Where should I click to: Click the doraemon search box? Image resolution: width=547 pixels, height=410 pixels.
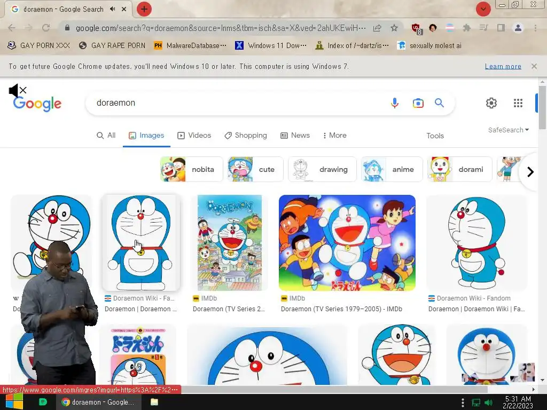click(x=237, y=103)
